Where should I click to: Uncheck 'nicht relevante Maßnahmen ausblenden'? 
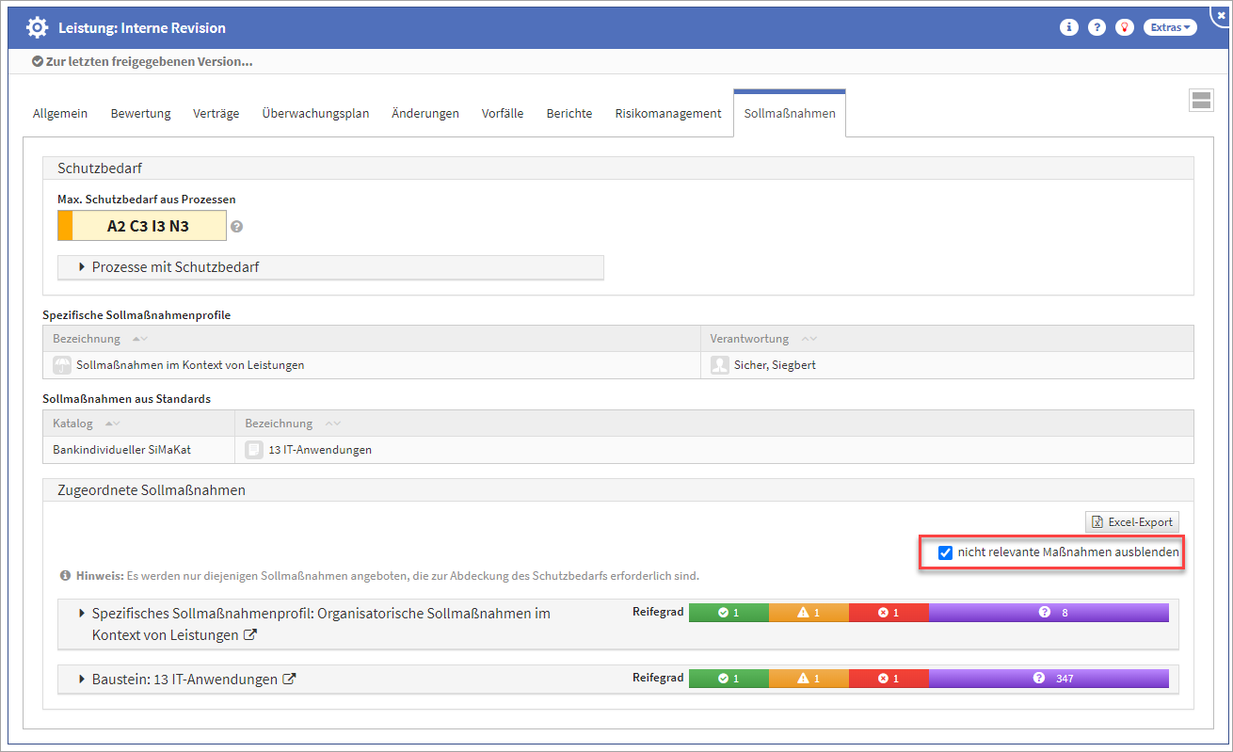click(945, 552)
